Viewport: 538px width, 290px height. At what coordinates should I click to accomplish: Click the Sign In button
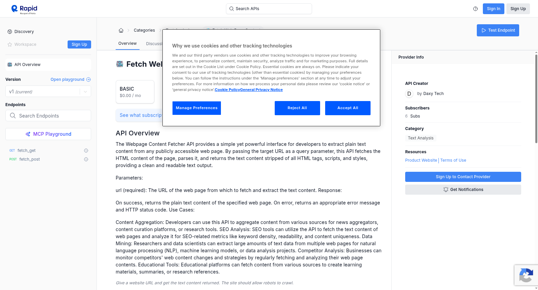coord(493,9)
